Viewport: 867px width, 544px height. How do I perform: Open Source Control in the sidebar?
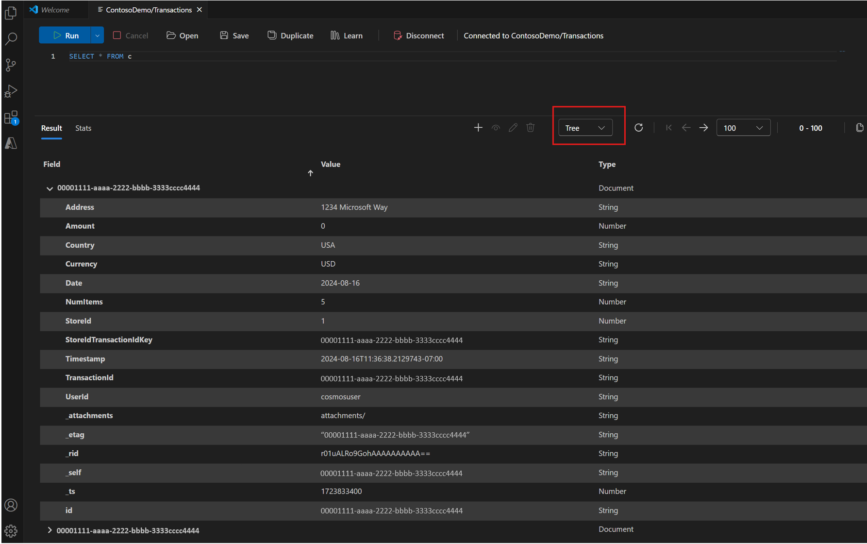click(11, 65)
